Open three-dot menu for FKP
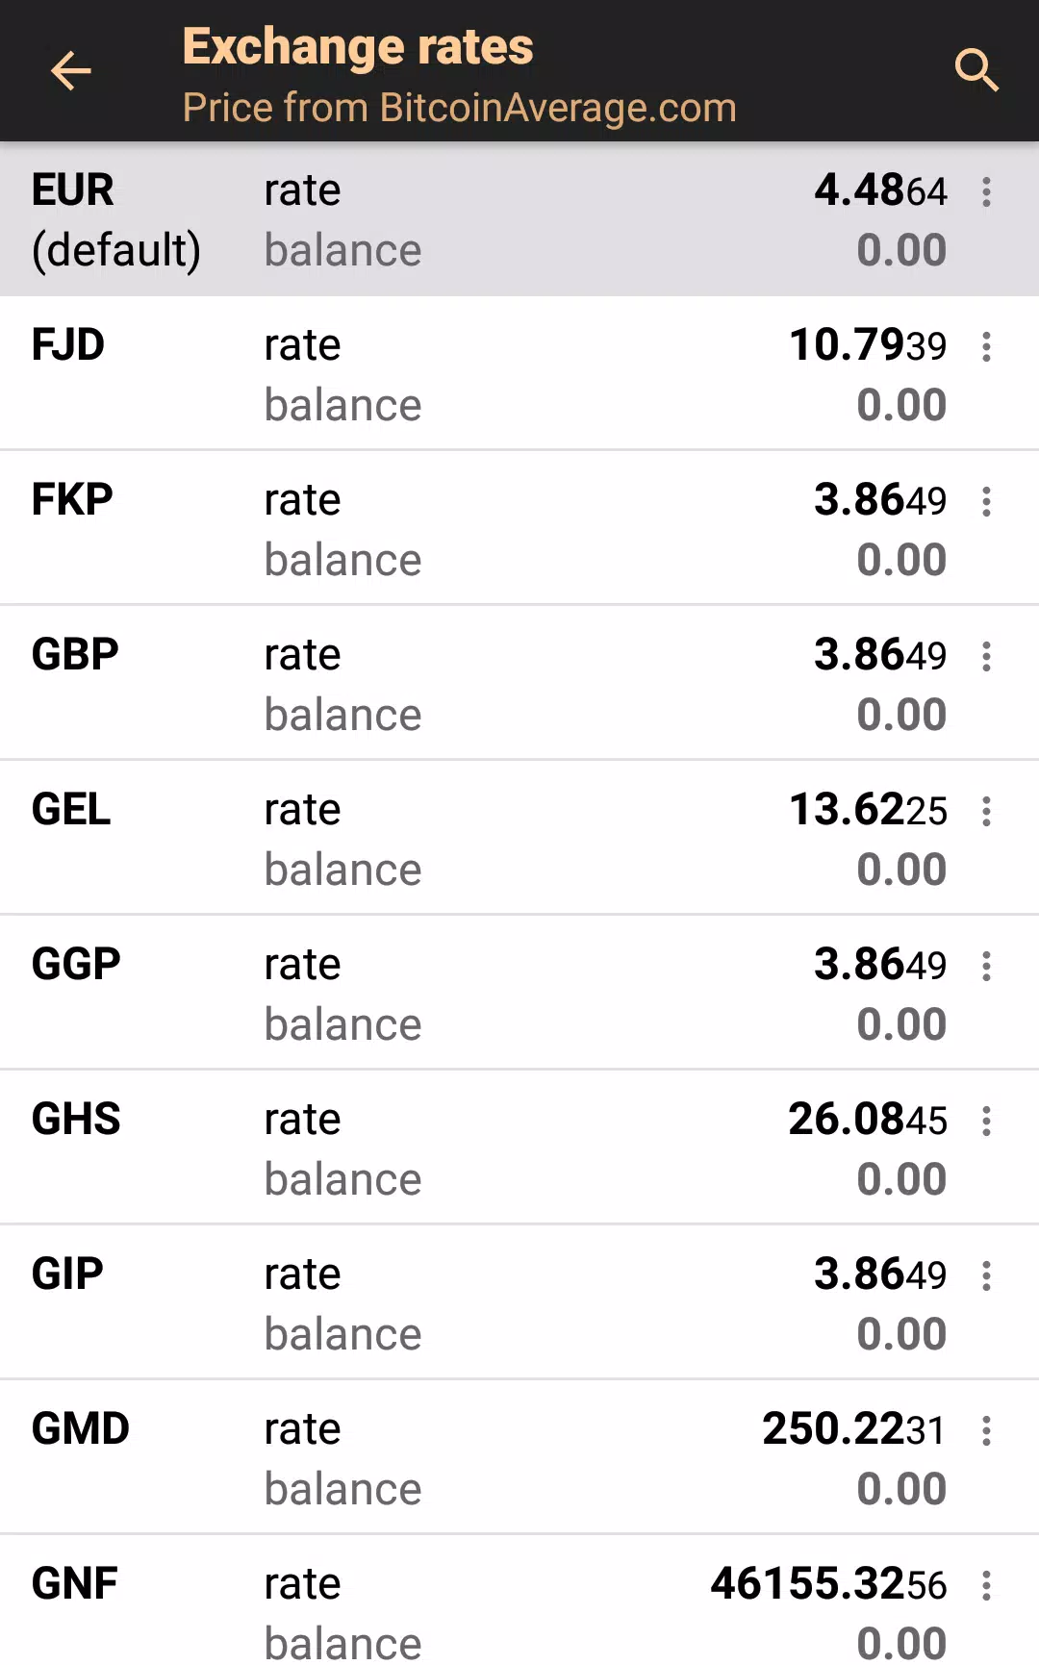The height and width of the screenshot is (1665, 1039). point(986,502)
